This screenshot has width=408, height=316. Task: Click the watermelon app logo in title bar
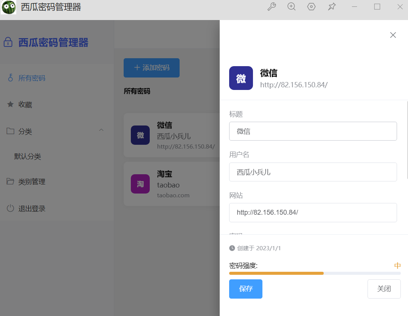click(9, 7)
